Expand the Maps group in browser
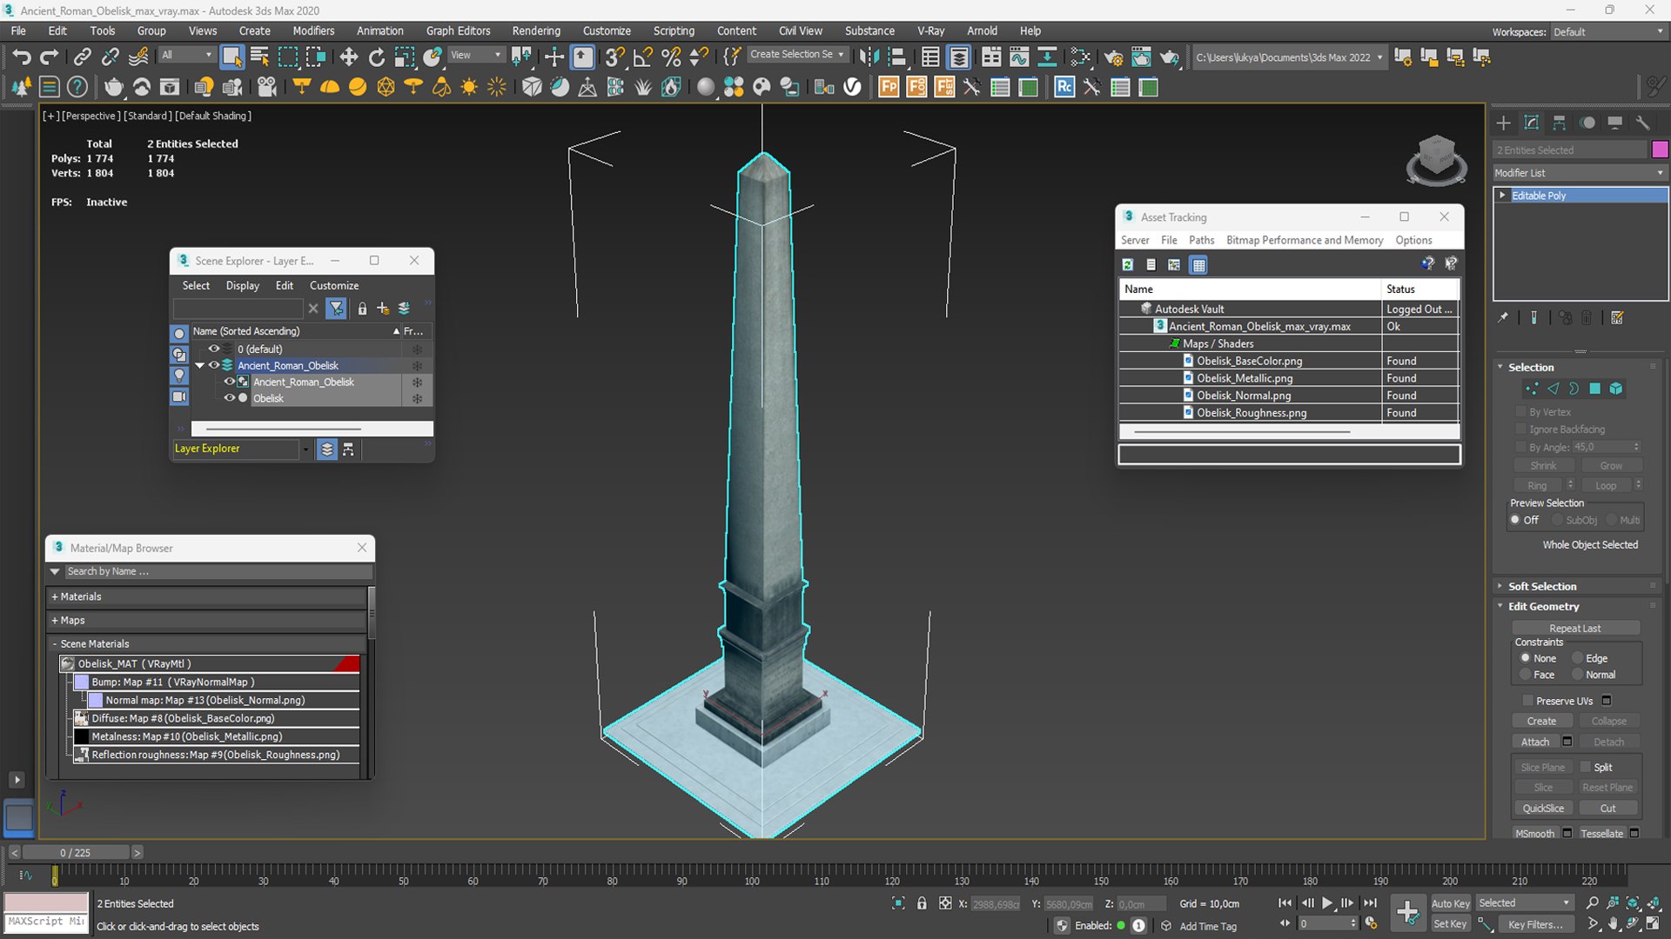This screenshot has height=939, width=1671. (208, 620)
